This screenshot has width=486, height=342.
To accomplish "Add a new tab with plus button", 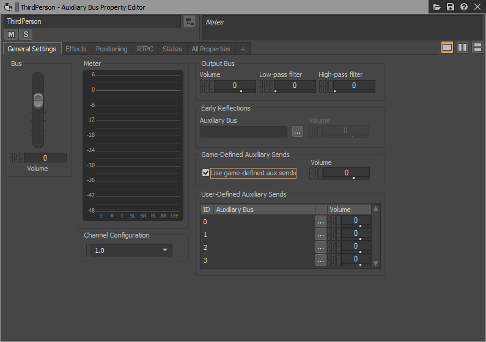I will (x=243, y=49).
